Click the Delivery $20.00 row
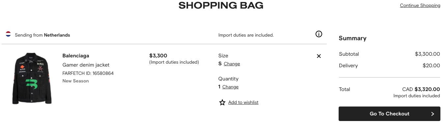 pyautogui.click(x=389, y=66)
